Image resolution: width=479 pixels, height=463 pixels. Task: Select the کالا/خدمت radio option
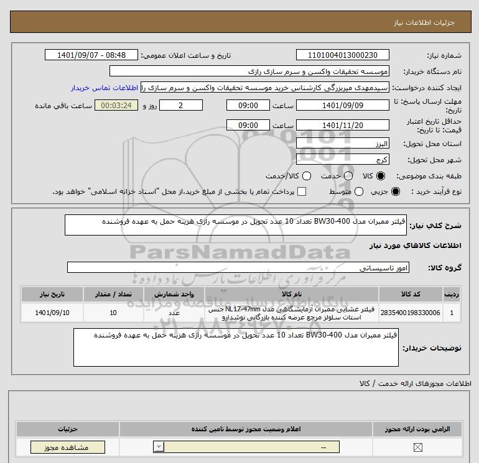(x=307, y=176)
